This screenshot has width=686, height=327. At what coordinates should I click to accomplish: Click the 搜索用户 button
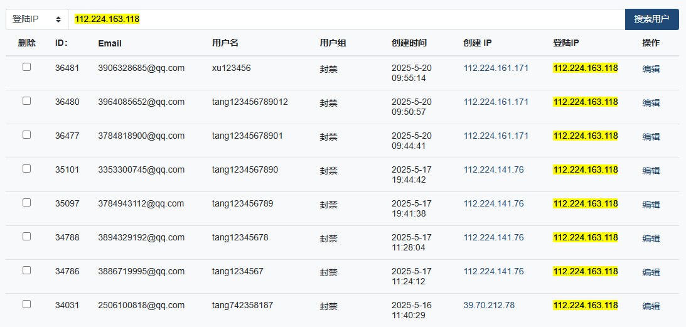pos(652,19)
